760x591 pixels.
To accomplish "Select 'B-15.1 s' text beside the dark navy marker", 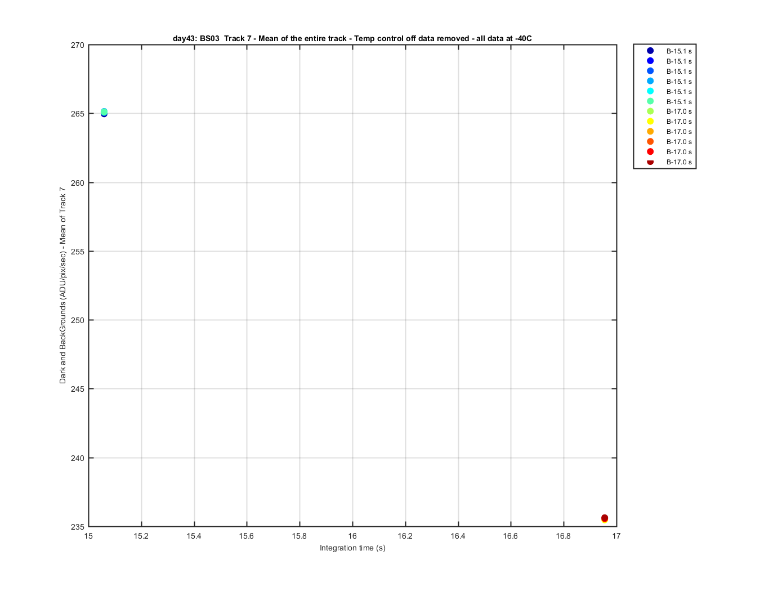I will tap(679, 51).
